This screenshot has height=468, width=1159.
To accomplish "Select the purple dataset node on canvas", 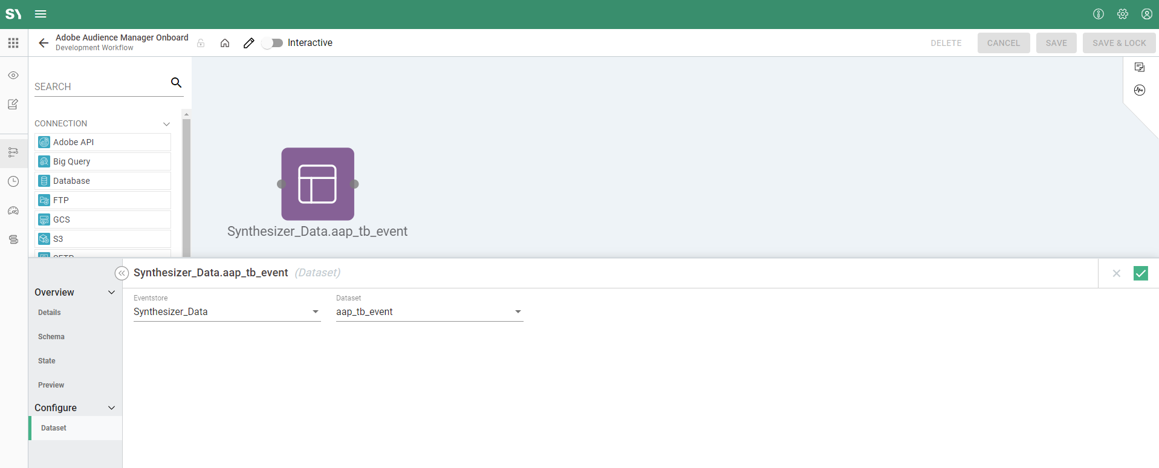I will click(317, 184).
